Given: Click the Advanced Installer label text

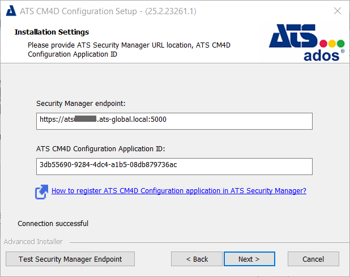Looking at the screenshot, I should coord(33,242).
